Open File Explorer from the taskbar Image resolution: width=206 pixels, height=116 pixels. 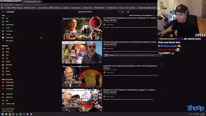(6, 114)
